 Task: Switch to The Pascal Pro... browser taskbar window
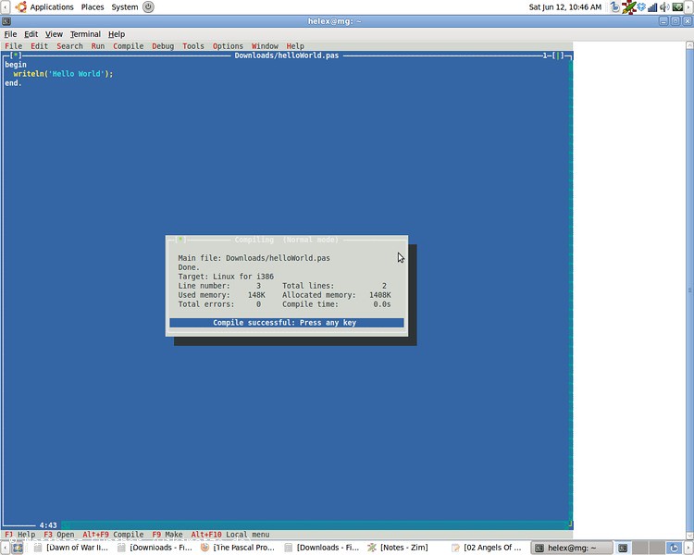(238, 548)
